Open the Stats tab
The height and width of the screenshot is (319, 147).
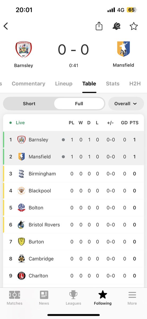(113, 83)
